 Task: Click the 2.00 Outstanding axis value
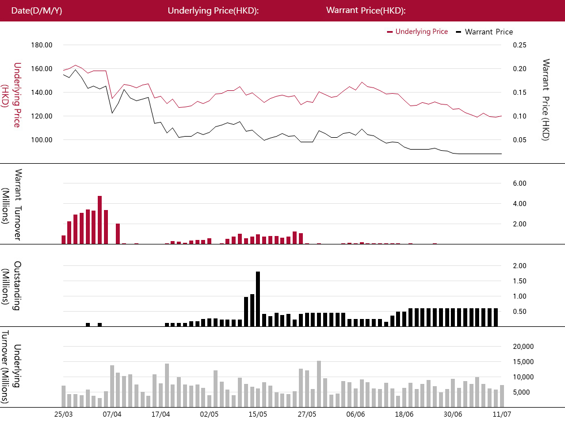point(520,266)
